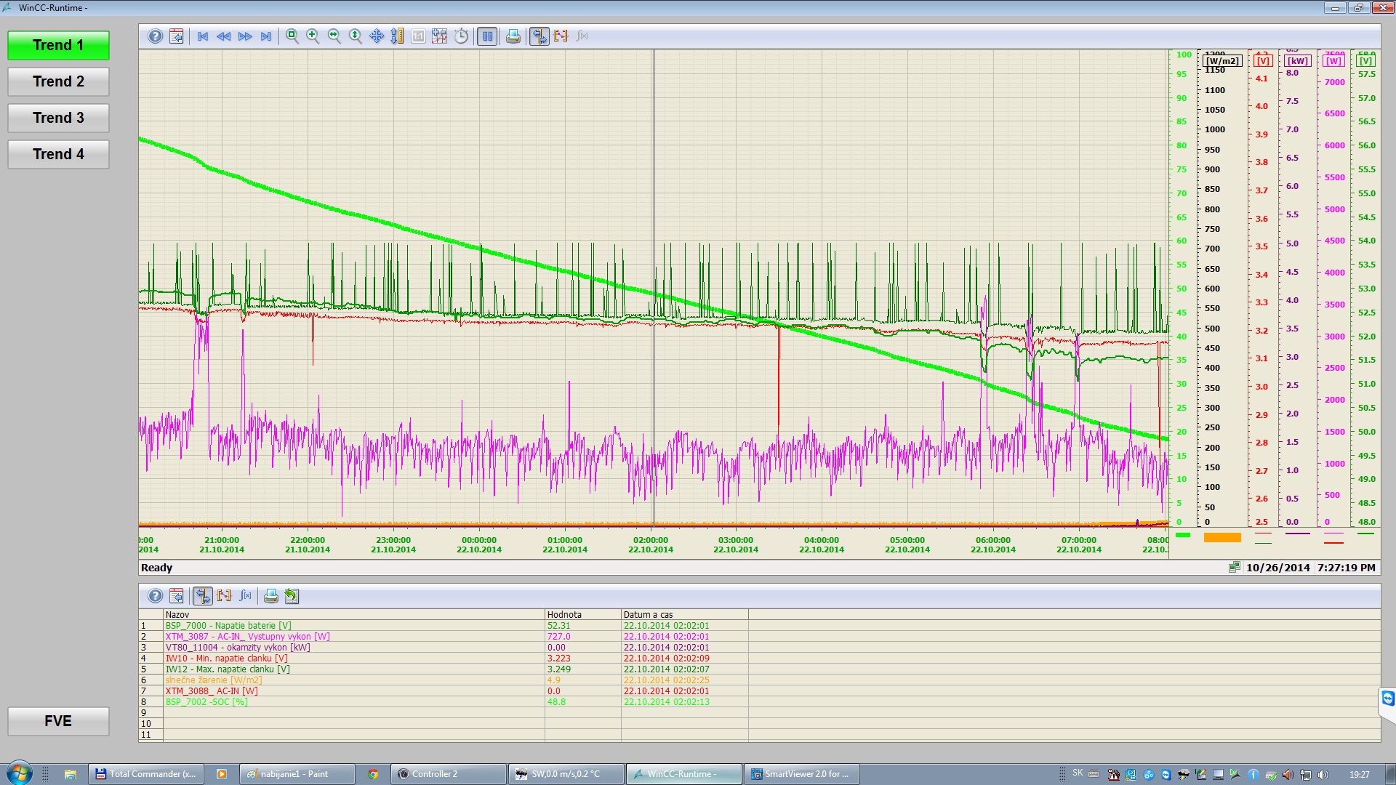Image resolution: width=1396 pixels, height=785 pixels.
Task: Jump to the first data record
Action: (x=203, y=36)
